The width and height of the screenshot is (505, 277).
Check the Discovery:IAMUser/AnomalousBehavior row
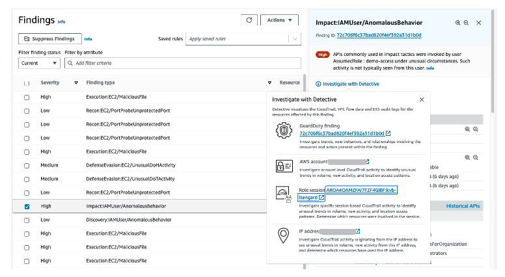click(27, 220)
